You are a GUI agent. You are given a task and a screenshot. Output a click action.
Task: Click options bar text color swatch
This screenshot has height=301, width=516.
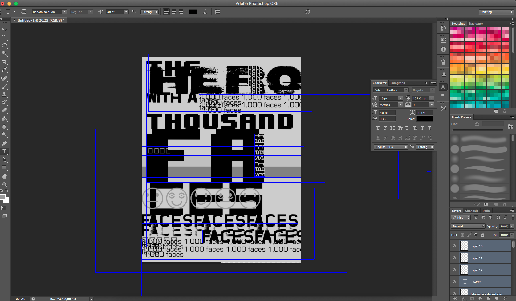point(193,12)
